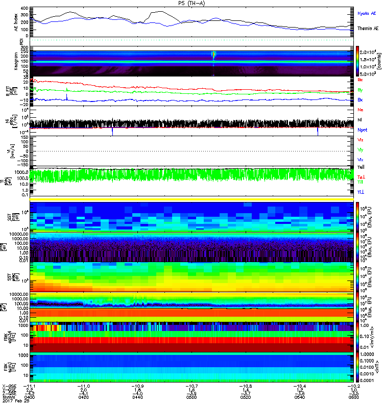Screen dimensions: 383x408
Task: Click the bright auroral streak in the keogram
Action: tap(213, 55)
